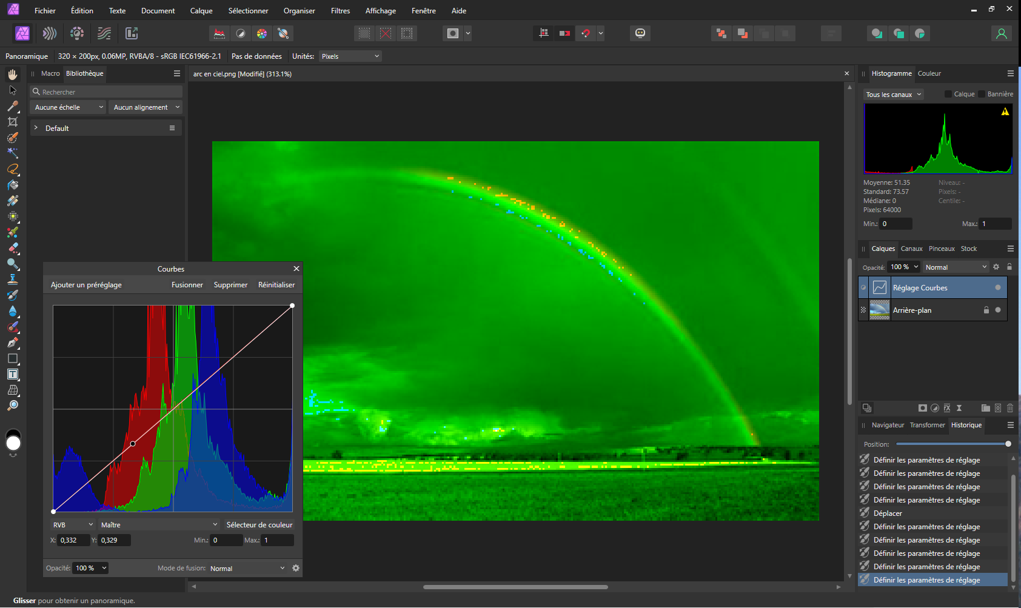
Task: Click the Réinitialiser button
Action: (276, 285)
